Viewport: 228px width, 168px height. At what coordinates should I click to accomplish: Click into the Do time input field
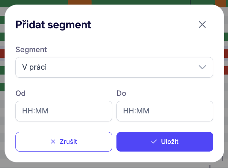tap(165, 111)
